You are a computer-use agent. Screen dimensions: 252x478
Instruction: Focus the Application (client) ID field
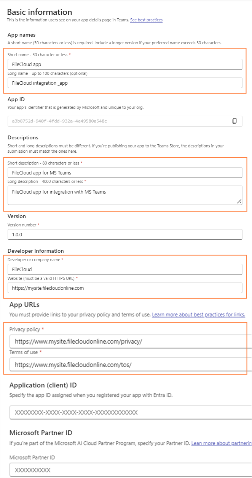pos(131,412)
